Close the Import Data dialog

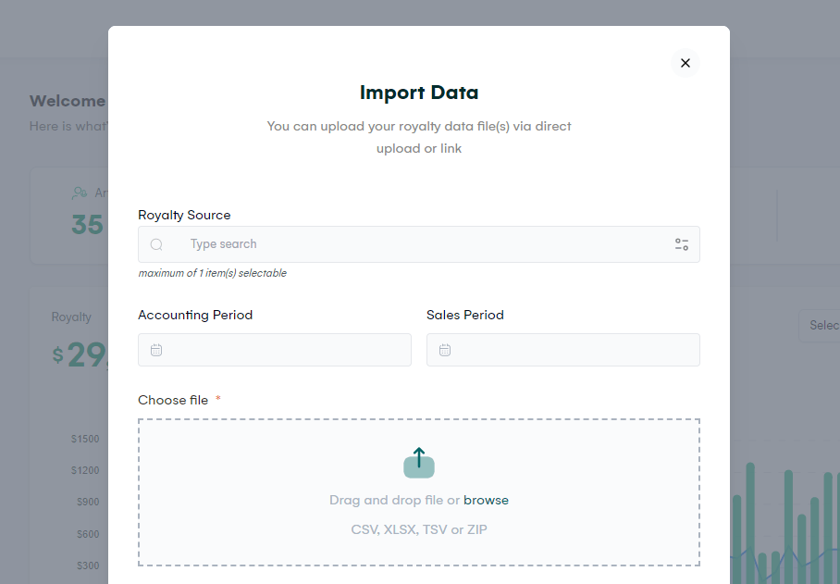coord(686,63)
